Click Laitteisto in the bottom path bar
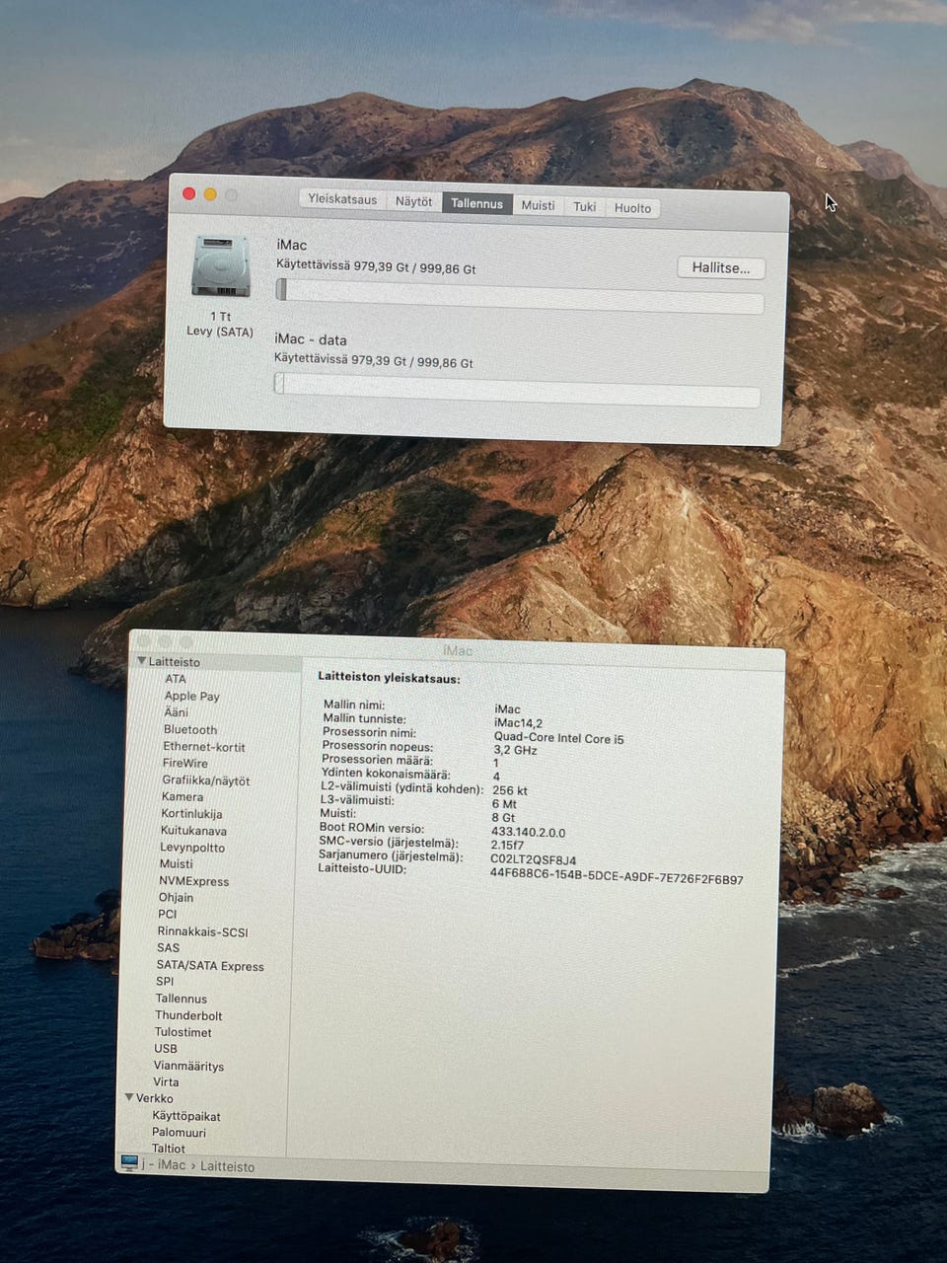947x1263 pixels. (227, 1166)
